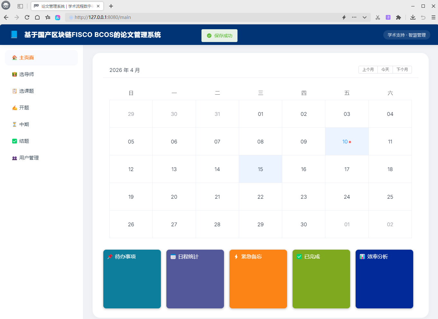This screenshot has height=319, width=438.
Task: Click the system title text in header
Action: (93, 35)
